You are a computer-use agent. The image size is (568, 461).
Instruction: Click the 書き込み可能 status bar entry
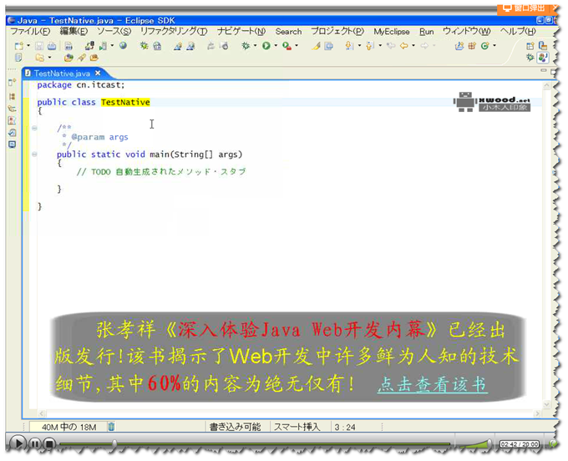235,428
